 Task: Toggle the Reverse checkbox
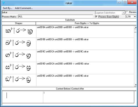pyautogui.click(x=127, y=12)
